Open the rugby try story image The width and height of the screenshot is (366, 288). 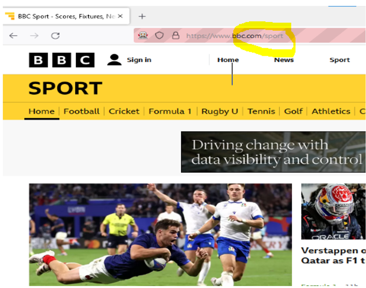(160, 234)
